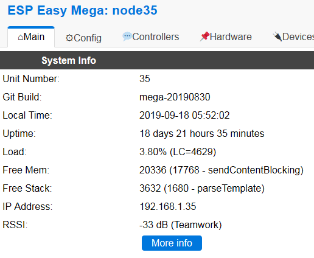The image size is (314, 258).
Task: Click the red pushpin Hardware icon
Action: point(204,37)
